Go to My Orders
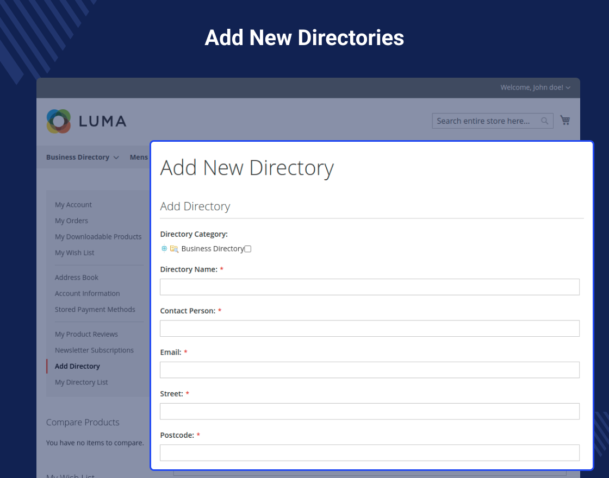The width and height of the screenshot is (609, 478). [71, 221]
